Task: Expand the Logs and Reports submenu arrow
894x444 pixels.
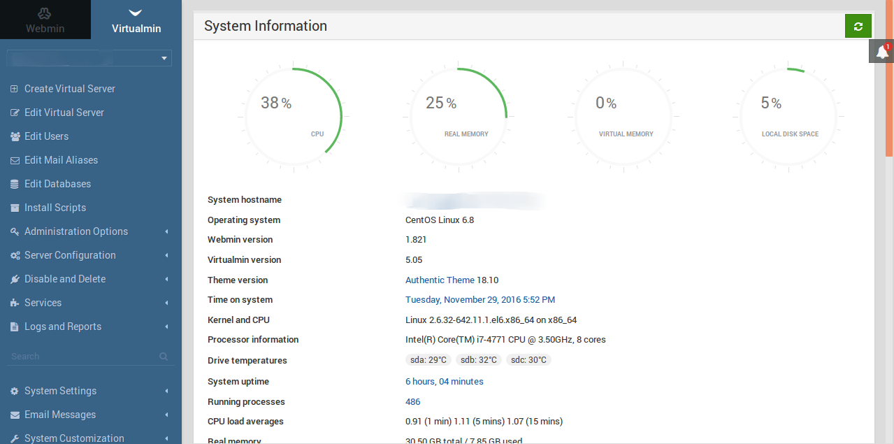Action: click(166, 327)
